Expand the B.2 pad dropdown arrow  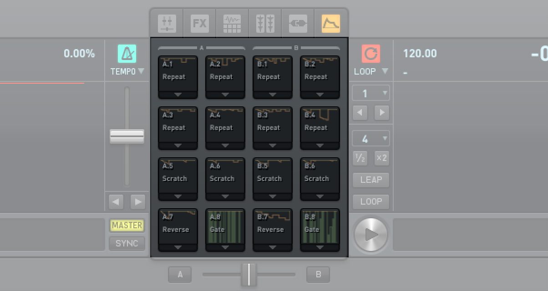[x=320, y=95]
